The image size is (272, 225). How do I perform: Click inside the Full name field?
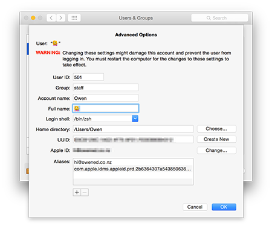[106, 108]
